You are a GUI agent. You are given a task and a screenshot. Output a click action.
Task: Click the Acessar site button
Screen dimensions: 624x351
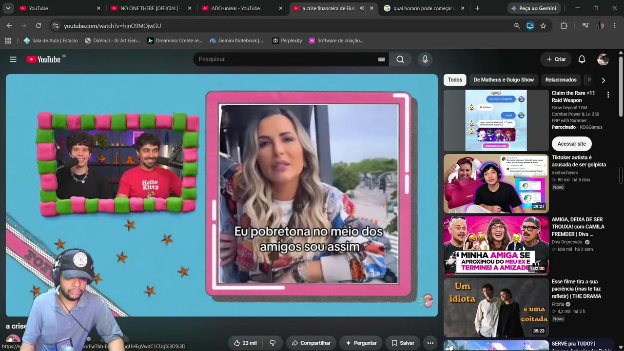tap(571, 144)
